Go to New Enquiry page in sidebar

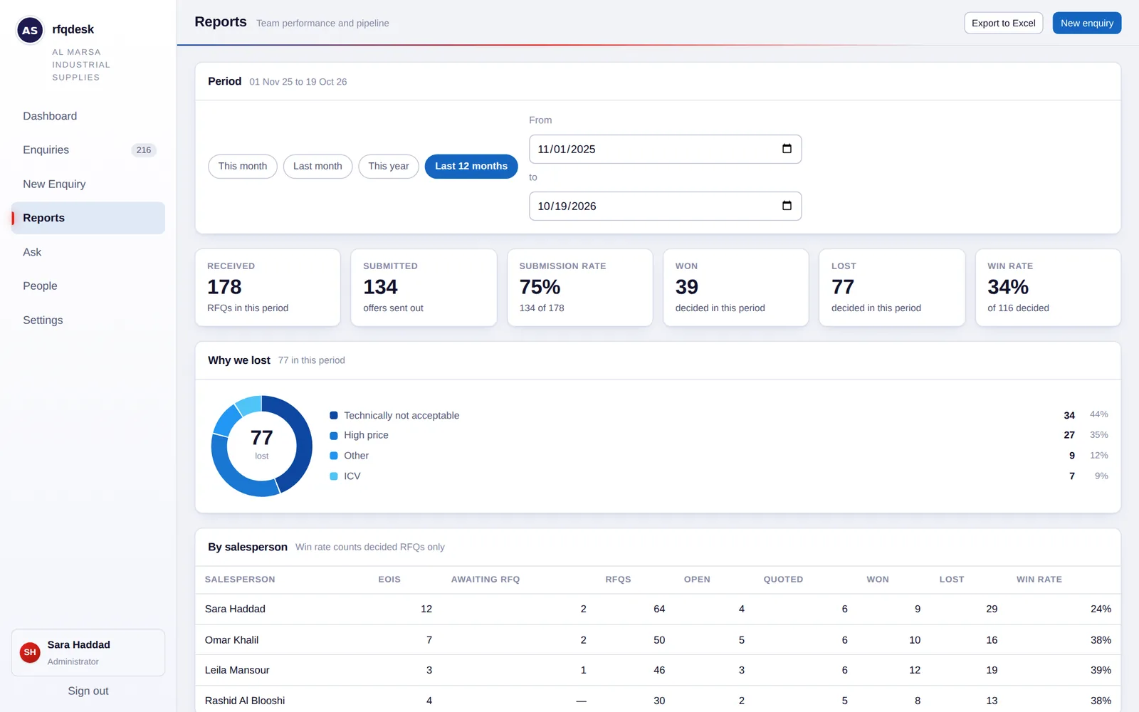tap(88, 184)
